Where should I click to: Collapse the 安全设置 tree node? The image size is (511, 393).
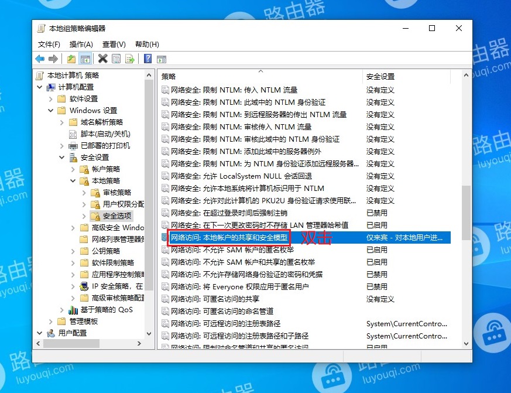pos(61,158)
